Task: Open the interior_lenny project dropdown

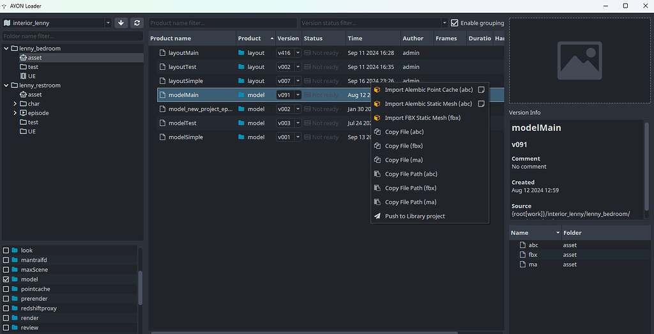Action: (57, 23)
